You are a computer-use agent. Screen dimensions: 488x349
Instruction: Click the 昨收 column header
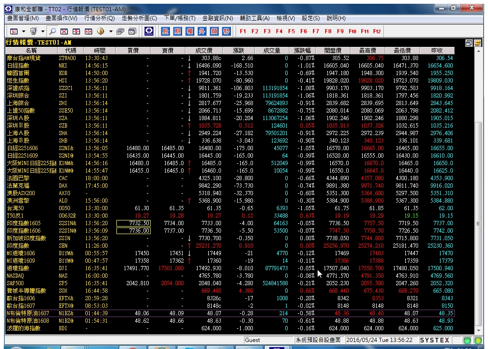pyautogui.click(x=437, y=50)
